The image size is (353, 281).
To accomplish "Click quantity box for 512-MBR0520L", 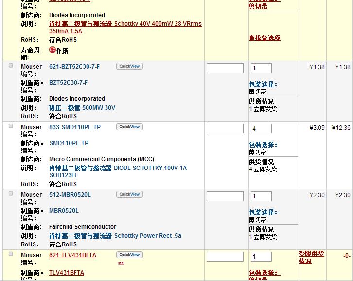I will [x=262, y=196].
